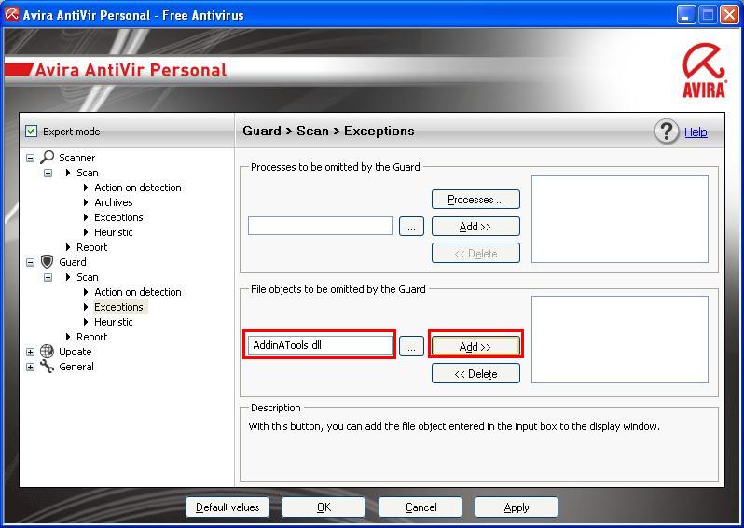
Task: Click << Delete in File objects section
Action: [475, 373]
